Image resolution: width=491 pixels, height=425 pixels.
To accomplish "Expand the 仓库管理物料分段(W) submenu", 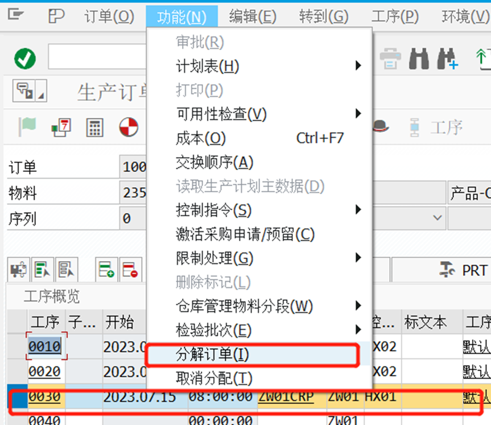I will [x=259, y=306].
